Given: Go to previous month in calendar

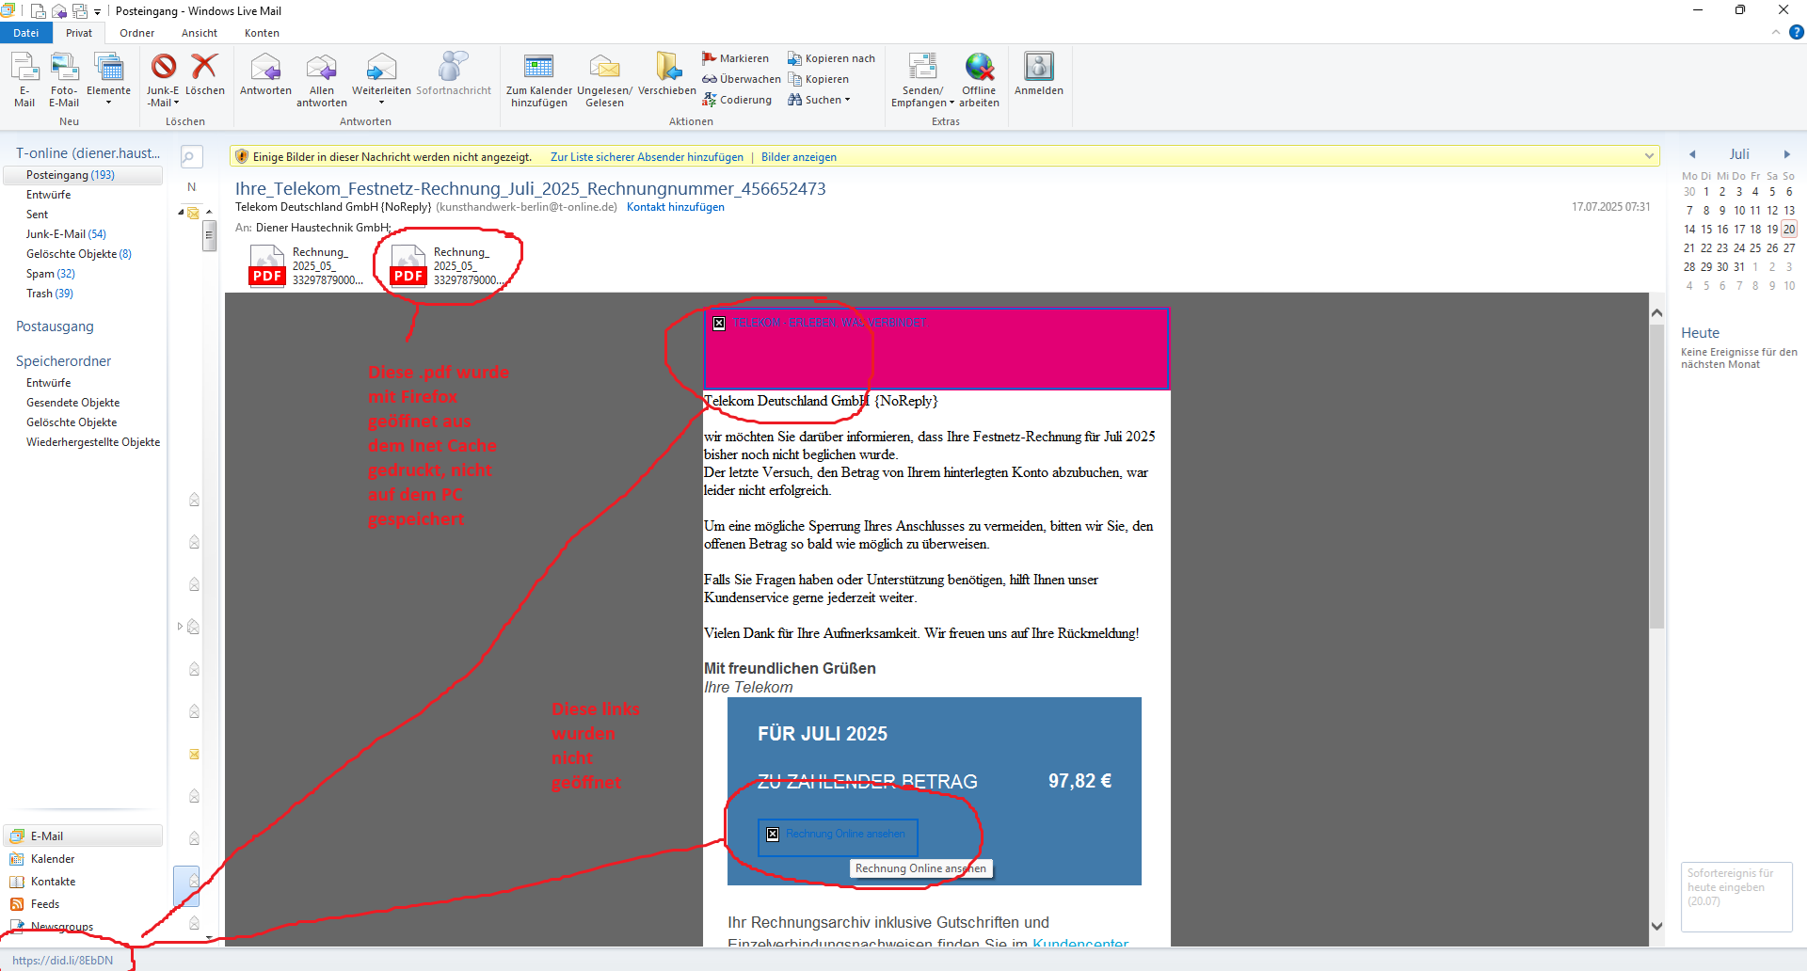Looking at the screenshot, I should (1692, 154).
